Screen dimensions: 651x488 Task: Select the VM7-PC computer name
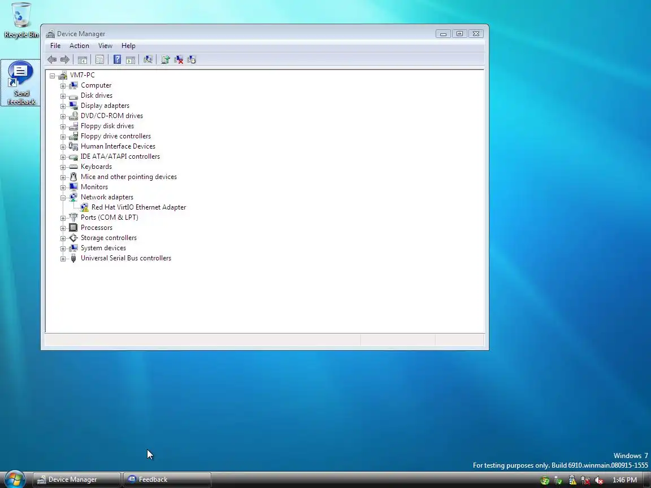click(x=82, y=75)
